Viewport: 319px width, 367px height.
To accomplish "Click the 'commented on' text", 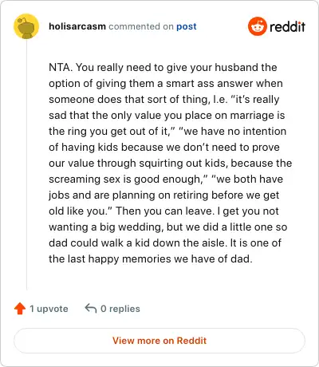I will click(x=141, y=26).
